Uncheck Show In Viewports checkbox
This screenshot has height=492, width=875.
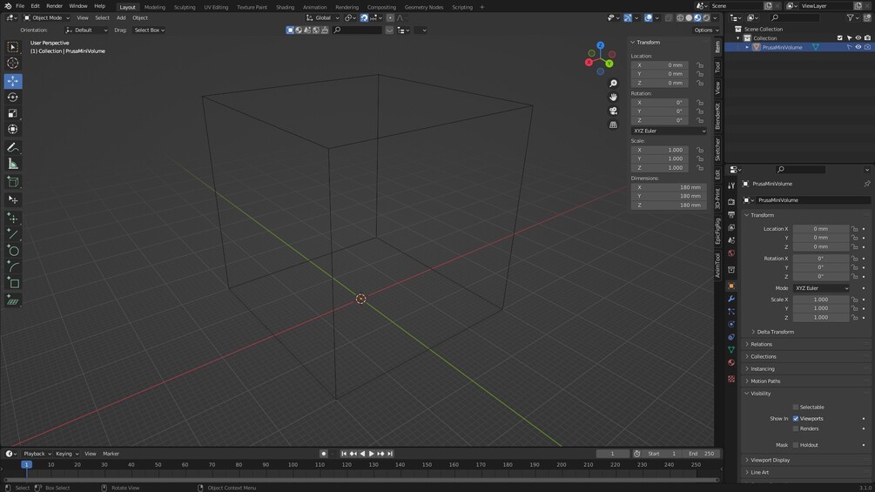click(796, 418)
